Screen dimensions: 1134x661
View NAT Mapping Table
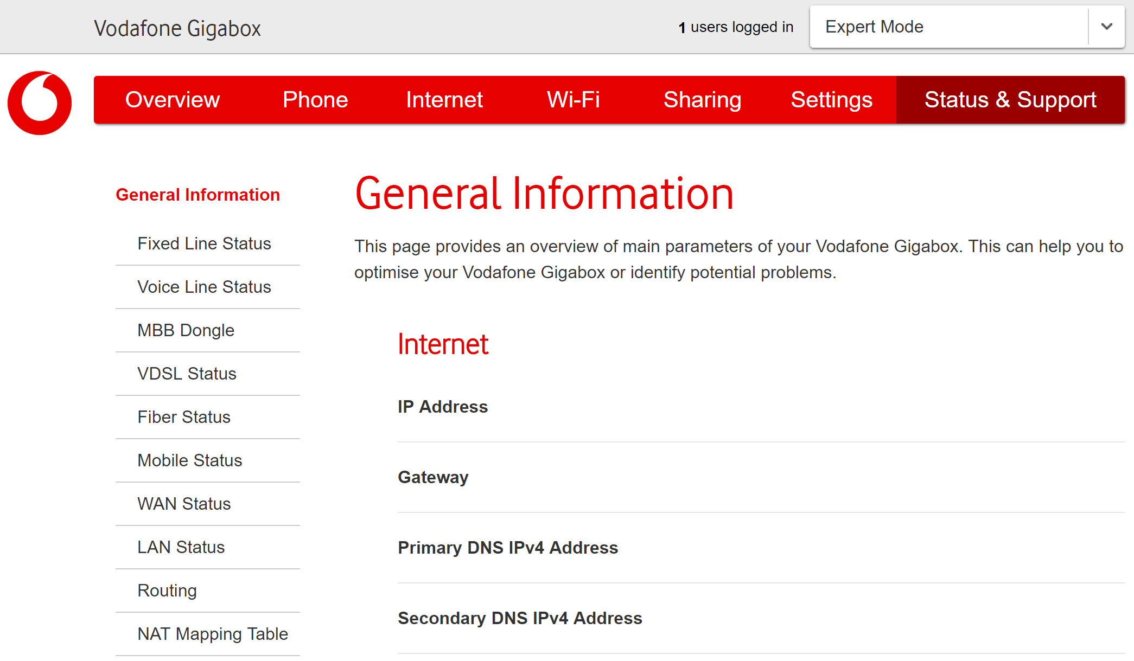[213, 634]
